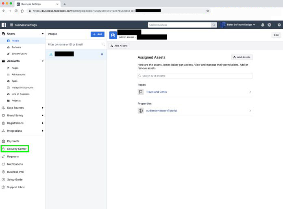
Task: Go back in browser history
Action: click(x=4, y=11)
